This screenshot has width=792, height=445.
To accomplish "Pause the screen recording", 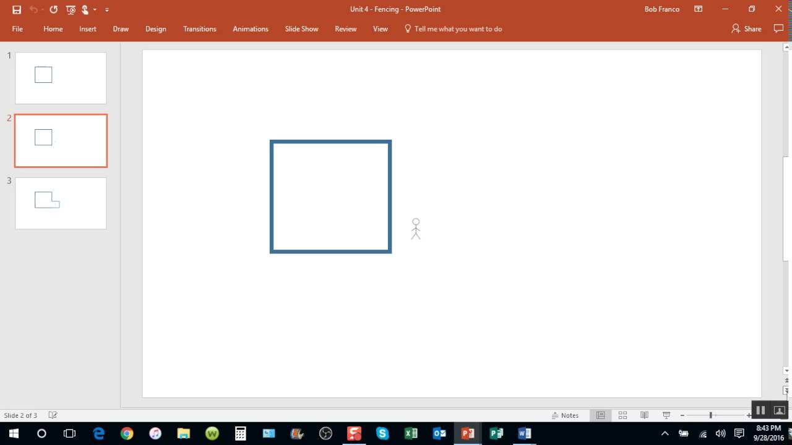I will pyautogui.click(x=760, y=410).
